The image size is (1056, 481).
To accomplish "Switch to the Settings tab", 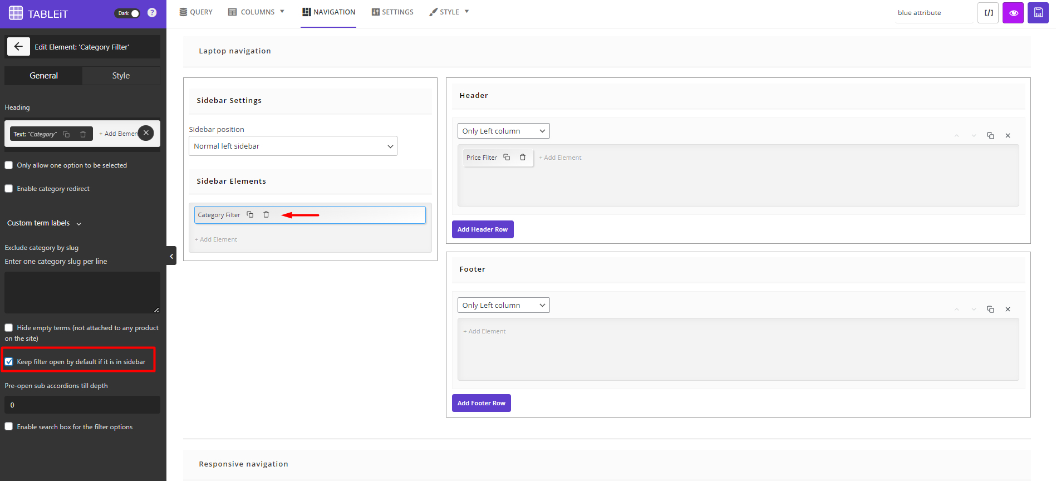I will pyautogui.click(x=392, y=12).
